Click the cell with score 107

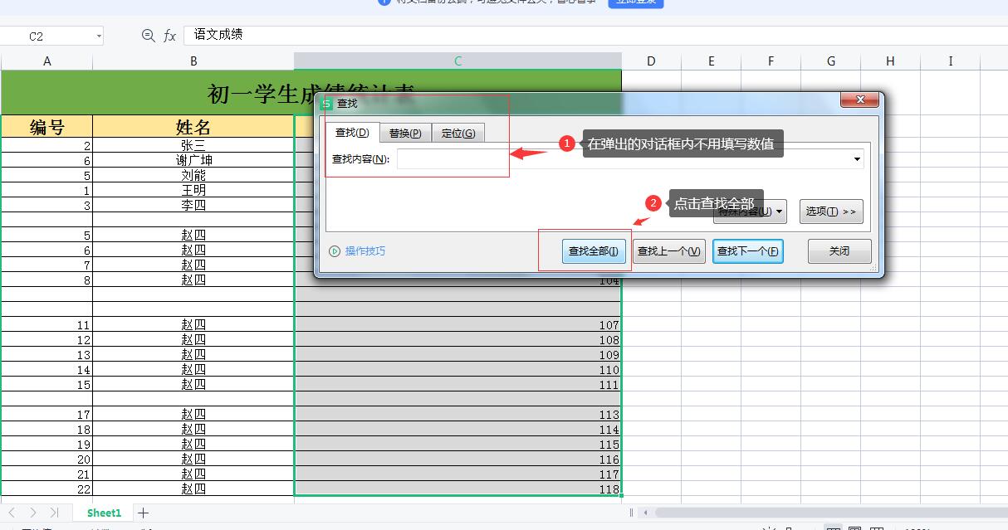(x=458, y=325)
